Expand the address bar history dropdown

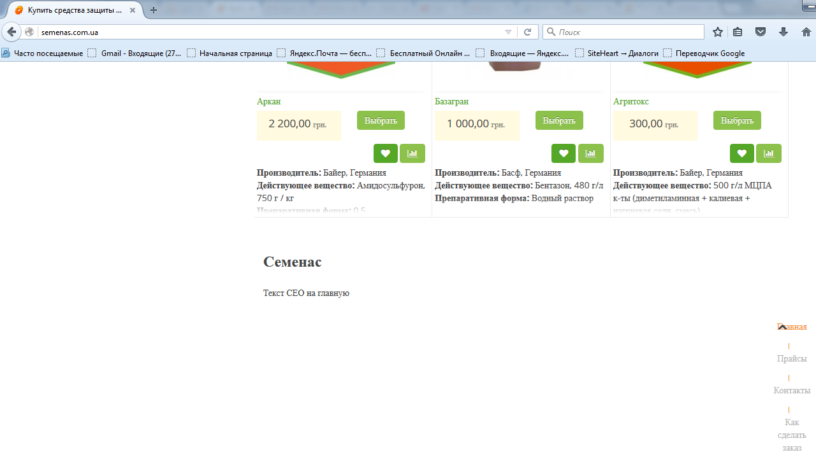click(x=508, y=32)
